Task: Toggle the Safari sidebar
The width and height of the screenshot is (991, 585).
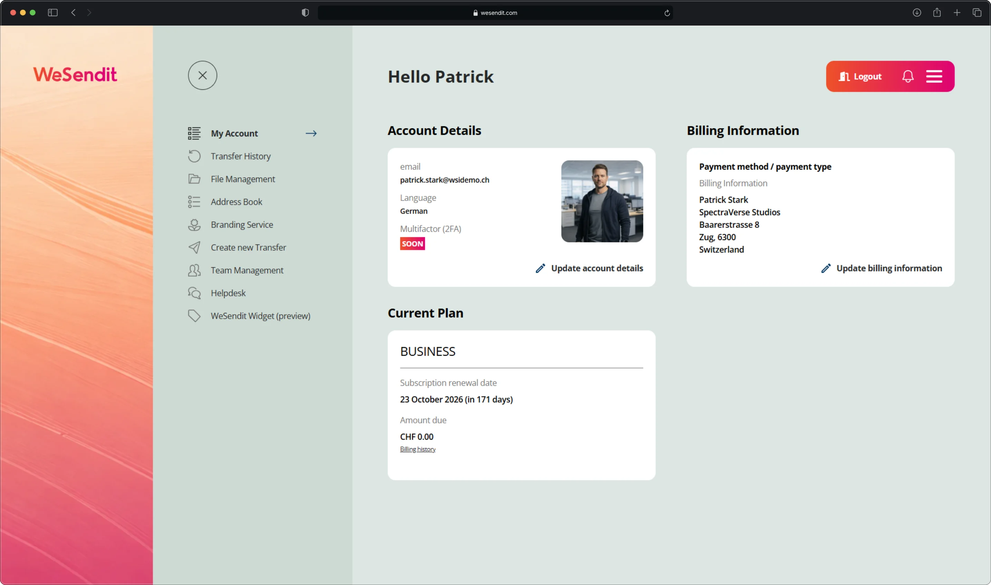Action: click(x=52, y=13)
